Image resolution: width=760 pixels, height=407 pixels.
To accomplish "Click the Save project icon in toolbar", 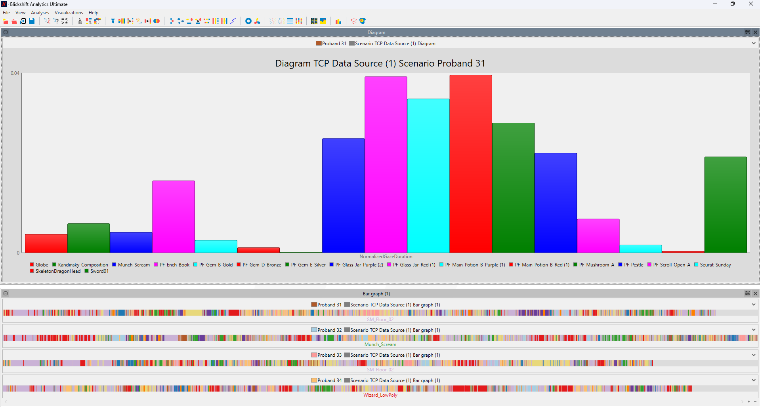I will (x=32, y=21).
